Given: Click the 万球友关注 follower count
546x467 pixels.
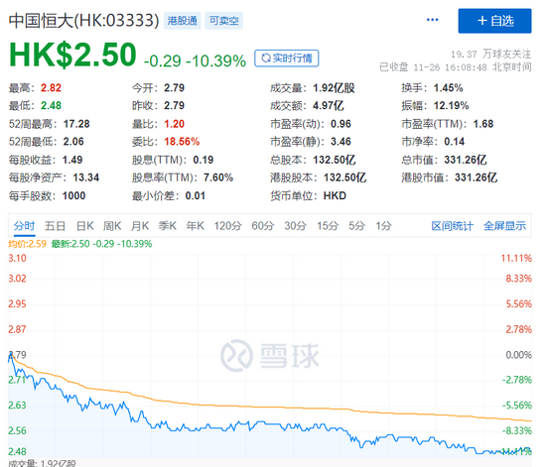Looking at the screenshot, I should [491, 54].
